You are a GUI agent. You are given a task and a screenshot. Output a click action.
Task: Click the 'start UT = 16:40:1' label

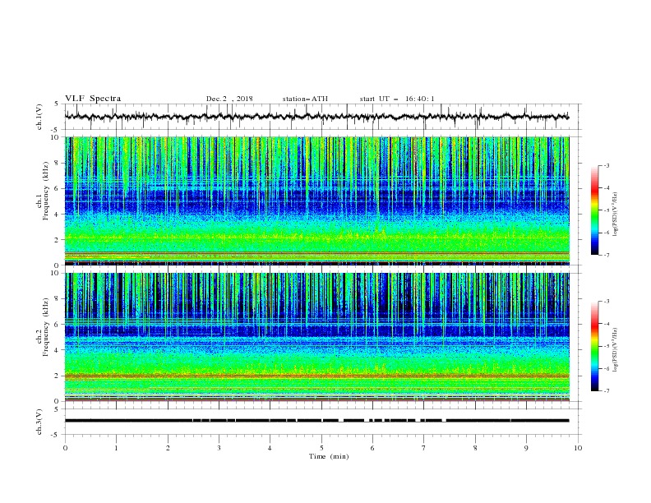click(x=397, y=99)
